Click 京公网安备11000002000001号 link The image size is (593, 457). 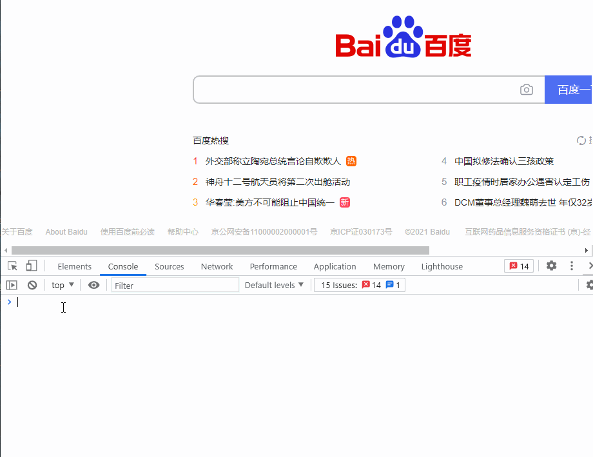pos(264,231)
